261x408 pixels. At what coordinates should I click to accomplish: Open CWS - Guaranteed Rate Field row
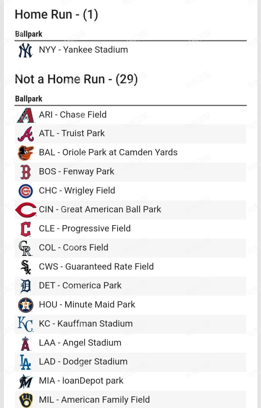130,267
